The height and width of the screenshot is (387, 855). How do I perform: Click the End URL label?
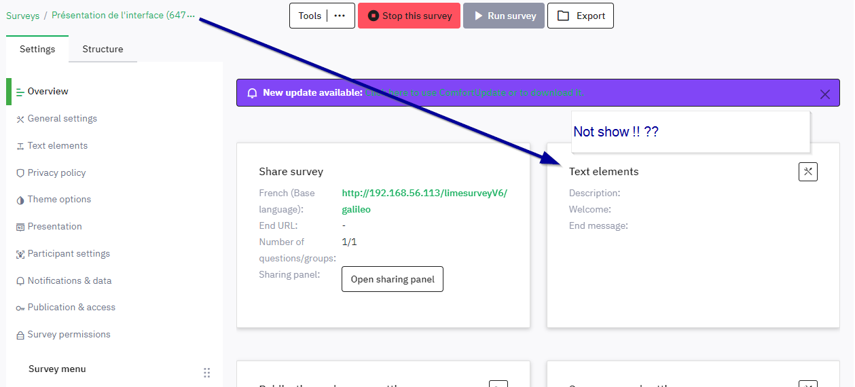pyautogui.click(x=278, y=225)
